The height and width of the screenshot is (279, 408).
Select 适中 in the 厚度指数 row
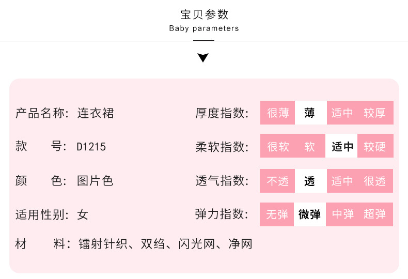coord(342,113)
